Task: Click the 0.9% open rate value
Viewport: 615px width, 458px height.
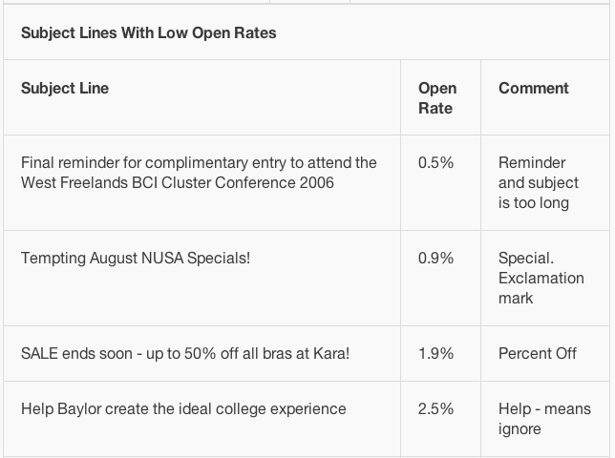Action: point(435,259)
